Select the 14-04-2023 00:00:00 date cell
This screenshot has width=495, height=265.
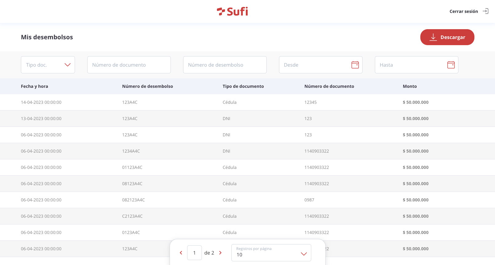41,102
